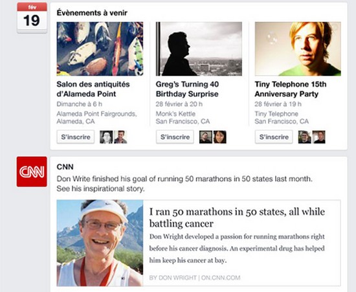The width and height of the screenshot is (356, 292).
Task: Click the marathon runner article photo
Action: 100,243
